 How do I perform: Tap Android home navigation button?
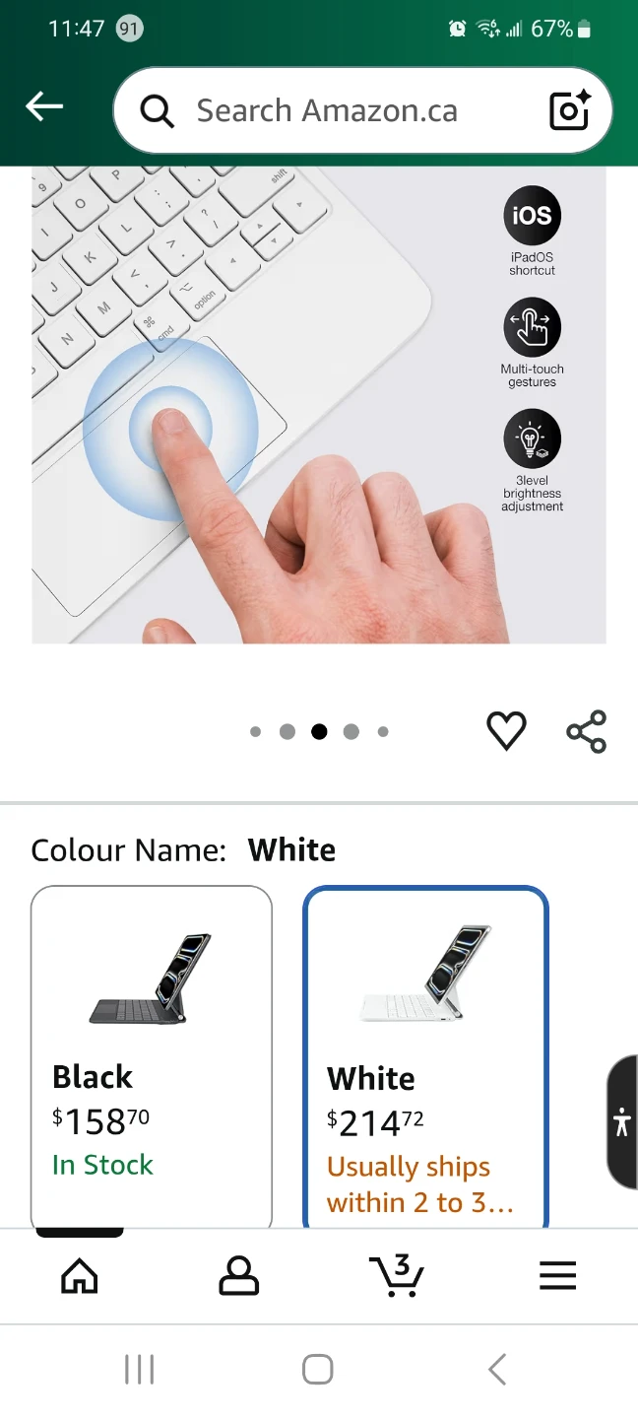[318, 1369]
